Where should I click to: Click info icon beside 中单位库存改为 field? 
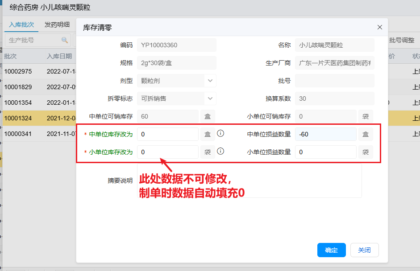tap(220, 134)
